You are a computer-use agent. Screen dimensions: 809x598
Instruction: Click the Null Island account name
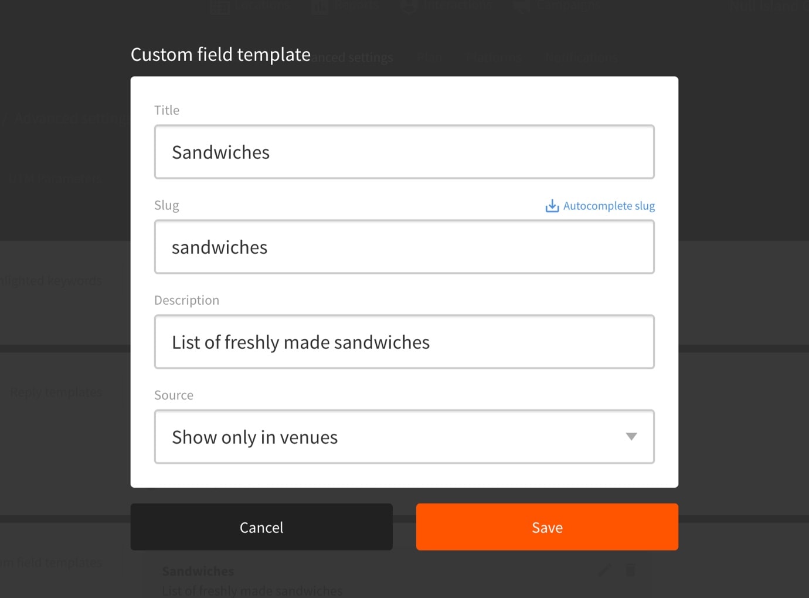pos(768,6)
